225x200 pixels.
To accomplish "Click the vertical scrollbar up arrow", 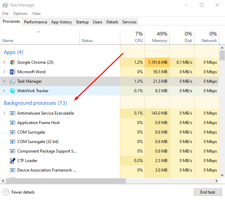I will [222, 48].
